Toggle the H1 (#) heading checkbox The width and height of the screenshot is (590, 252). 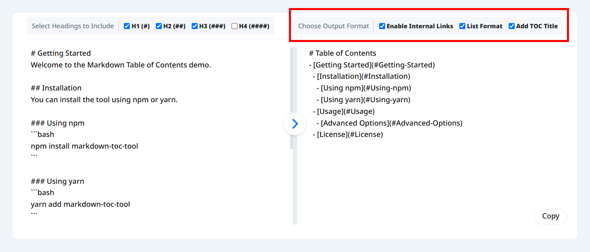127,26
